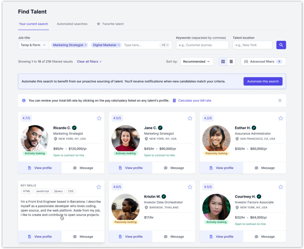Expand the +2 additional job titles
The width and height of the screenshot is (304, 249).
click(x=165, y=45)
